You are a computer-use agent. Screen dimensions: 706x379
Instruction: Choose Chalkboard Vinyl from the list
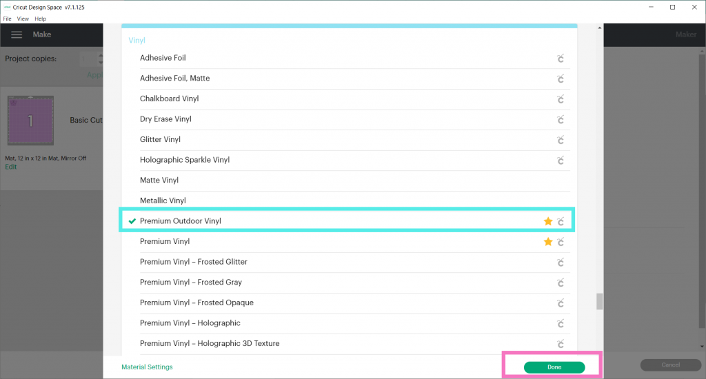tap(170, 99)
